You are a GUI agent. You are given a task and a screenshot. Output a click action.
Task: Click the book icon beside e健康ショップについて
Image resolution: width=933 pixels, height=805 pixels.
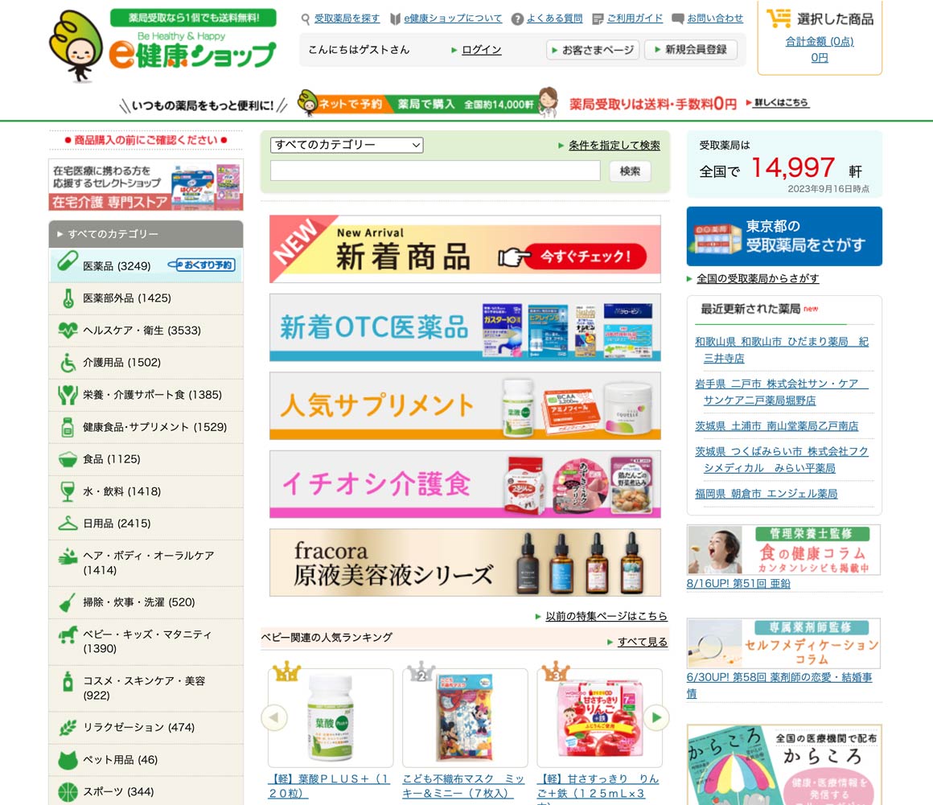coord(395,19)
